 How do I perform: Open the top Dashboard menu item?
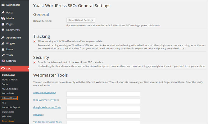click(x=13, y=5)
